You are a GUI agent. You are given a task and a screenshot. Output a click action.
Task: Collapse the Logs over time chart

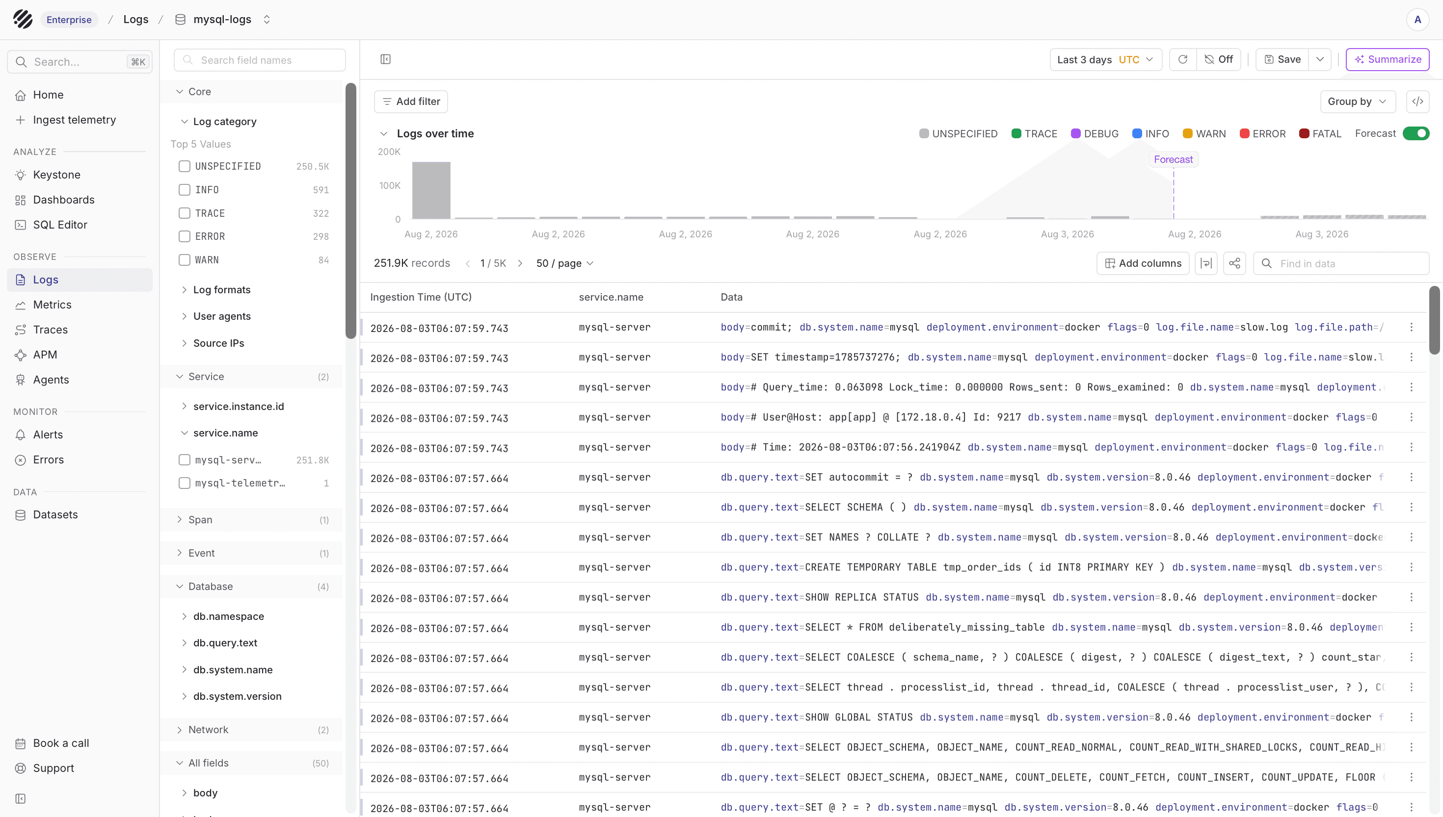383,133
